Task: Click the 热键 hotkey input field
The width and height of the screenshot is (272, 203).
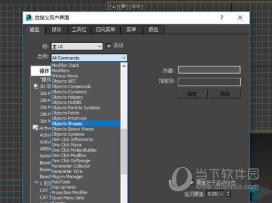Action: (x=209, y=70)
